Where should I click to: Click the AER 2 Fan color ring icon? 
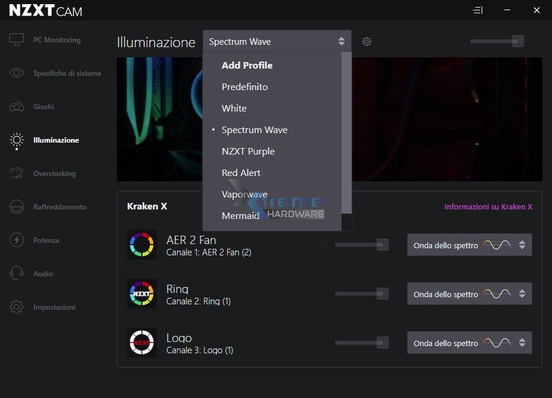[x=142, y=245]
